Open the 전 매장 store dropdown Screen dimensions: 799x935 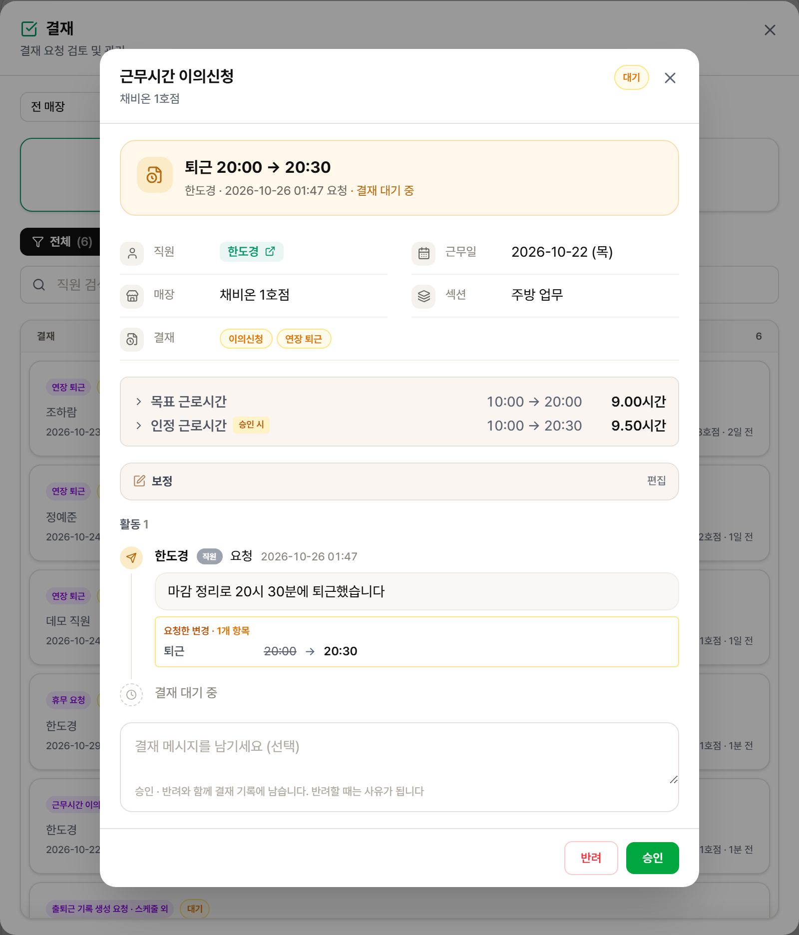[60, 107]
